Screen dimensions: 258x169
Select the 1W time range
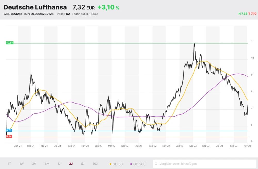click(22, 164)
